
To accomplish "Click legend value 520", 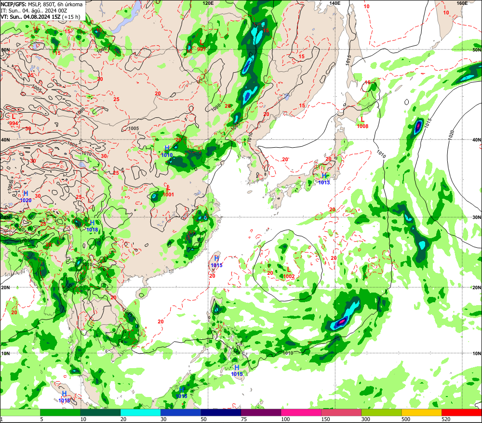I will coord(446,419).
